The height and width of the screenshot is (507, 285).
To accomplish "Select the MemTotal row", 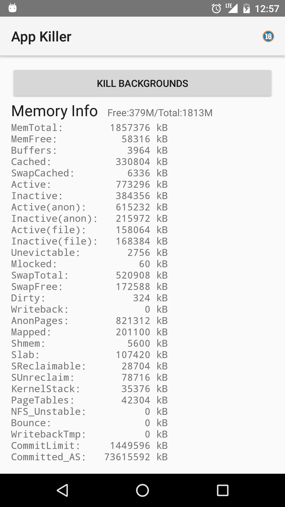I will [x=89, y=128].
